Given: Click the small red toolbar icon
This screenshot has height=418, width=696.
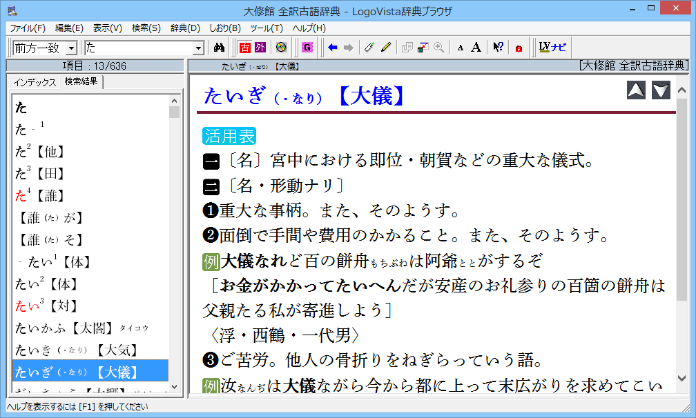Looking at the screenshot, I should click(519, 48).
